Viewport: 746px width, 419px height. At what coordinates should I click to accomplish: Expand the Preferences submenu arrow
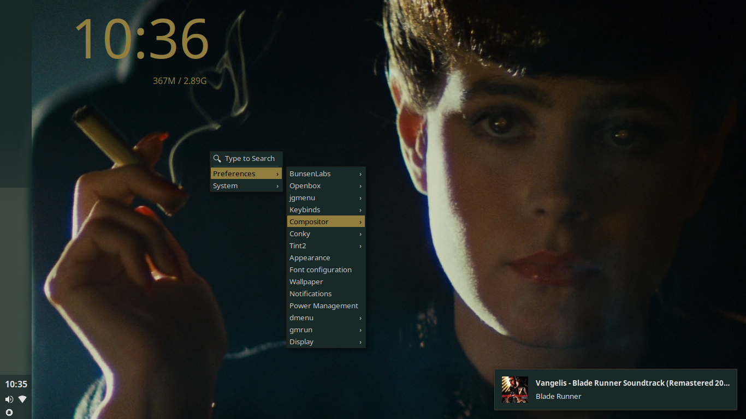click(277, 174)
